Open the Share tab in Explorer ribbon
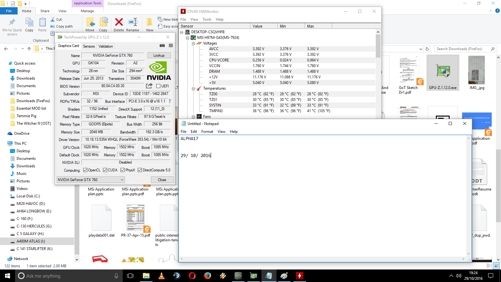The image size is (501, 282). click(45, 11)
